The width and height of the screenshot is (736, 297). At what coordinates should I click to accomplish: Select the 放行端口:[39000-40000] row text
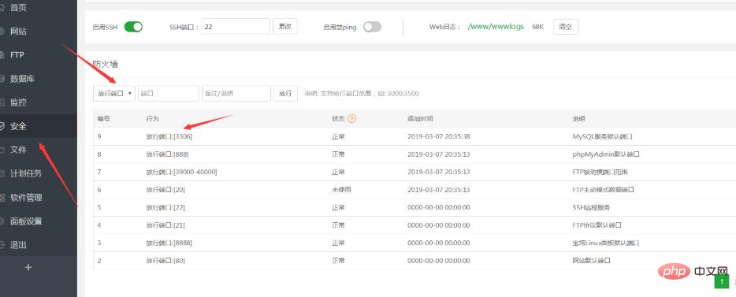pos(182,172)
